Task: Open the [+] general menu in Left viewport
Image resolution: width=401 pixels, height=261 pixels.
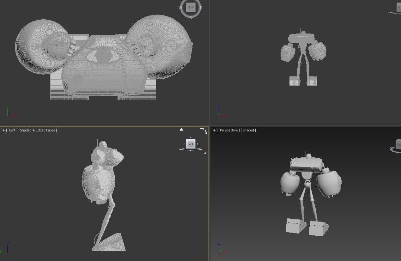Action: (x=3, y=130)
